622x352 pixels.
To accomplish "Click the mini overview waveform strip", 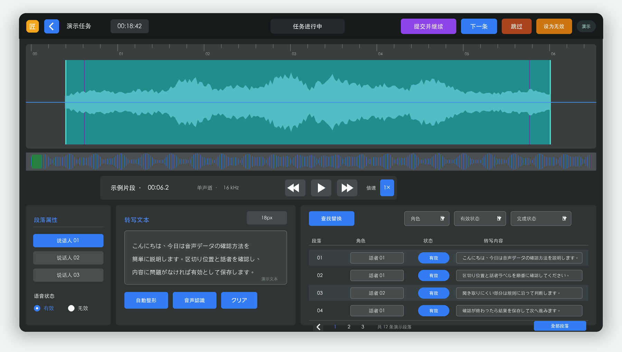I will coord(311,162).
